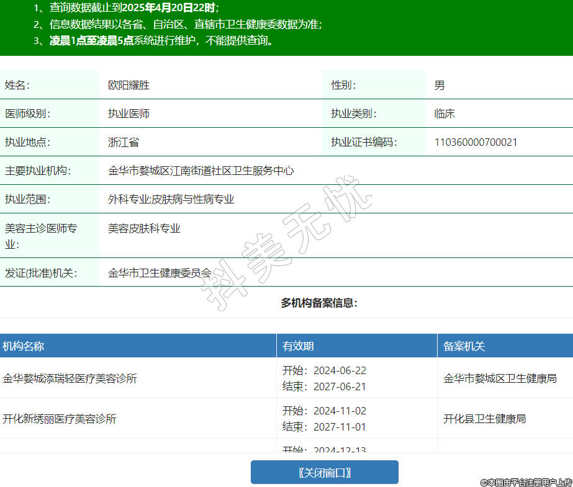Click the 金华婺城添瑞轻医疗美容诊所 row entry
The height and width of the screenshot is (487, 573).
pos(70,378)
